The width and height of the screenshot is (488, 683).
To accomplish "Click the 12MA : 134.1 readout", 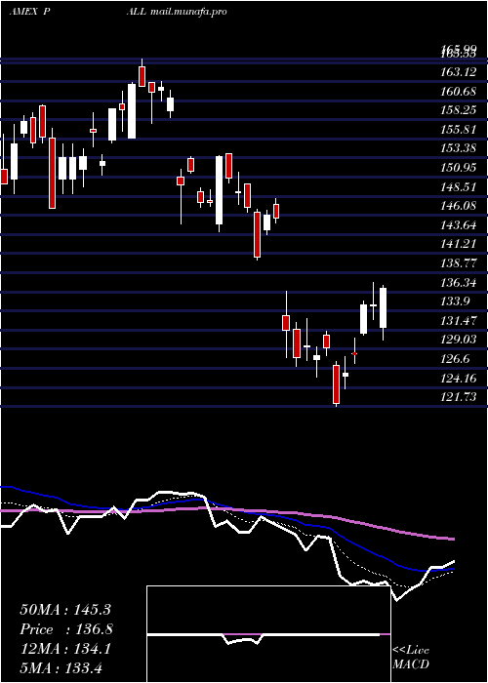I will (65, 649).
